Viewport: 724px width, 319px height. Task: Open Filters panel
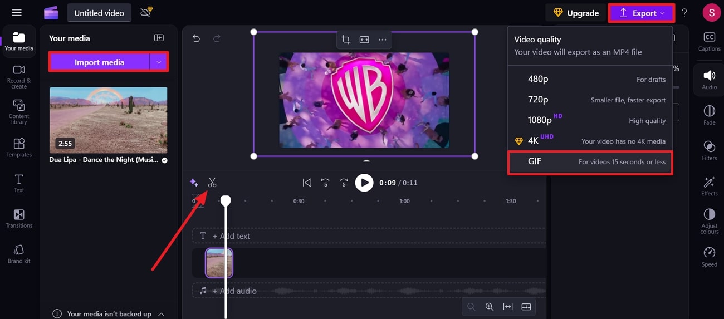pos(710,151)
